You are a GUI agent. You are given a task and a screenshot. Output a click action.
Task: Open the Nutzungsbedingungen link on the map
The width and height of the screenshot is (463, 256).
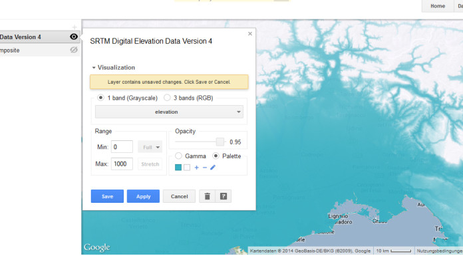click(x=440, y=251)
